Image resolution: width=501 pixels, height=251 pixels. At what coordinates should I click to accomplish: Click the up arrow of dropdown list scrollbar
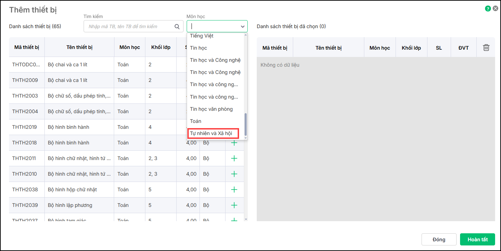click(246, 35)
